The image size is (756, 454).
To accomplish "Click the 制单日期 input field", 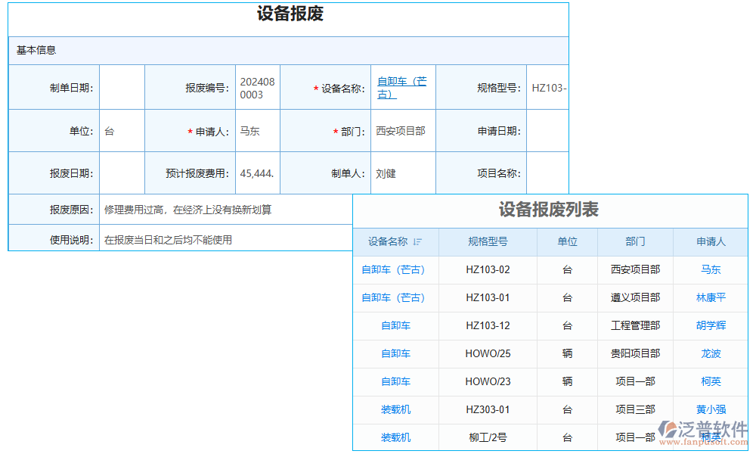I will [121, 86].
